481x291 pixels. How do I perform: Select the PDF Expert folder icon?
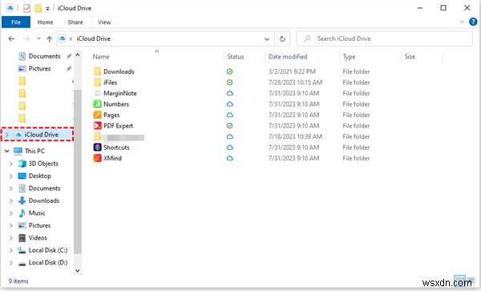pyautogui.click(x=97, y=126)
